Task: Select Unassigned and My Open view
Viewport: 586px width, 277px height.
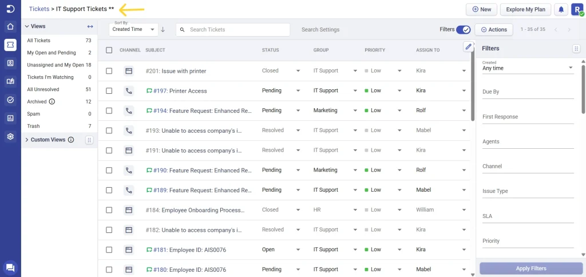Action: coord(60,65)
